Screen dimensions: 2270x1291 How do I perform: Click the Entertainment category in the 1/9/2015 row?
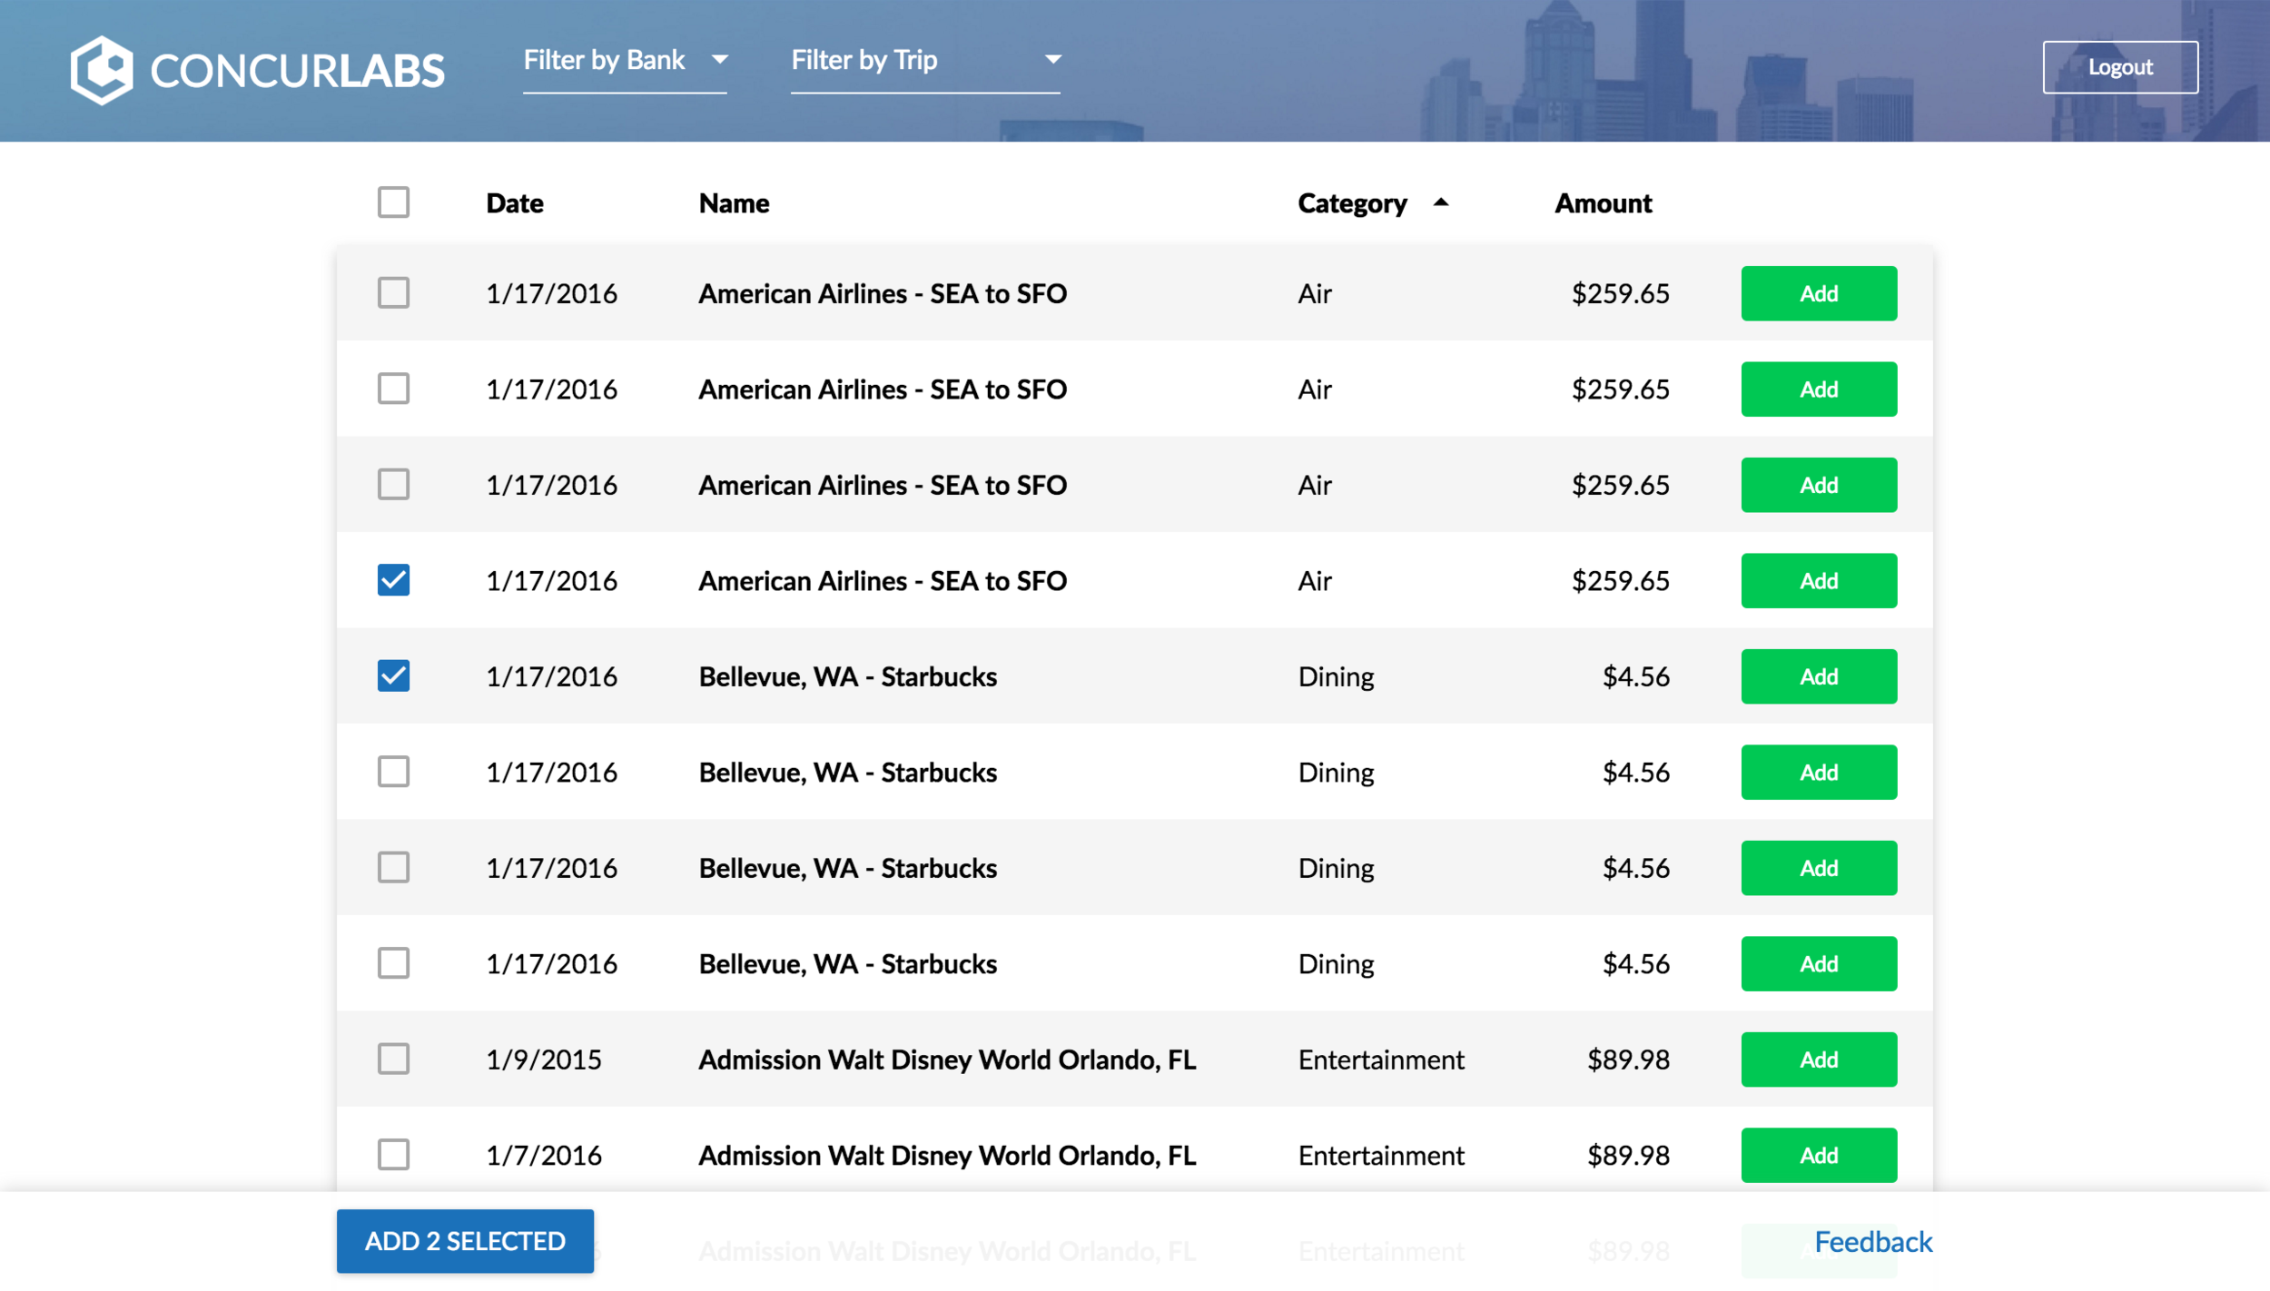pos(1381,1059)
